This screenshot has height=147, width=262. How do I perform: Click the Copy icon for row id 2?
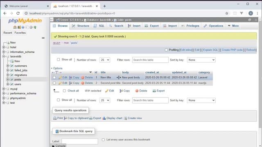click(70, 83)
